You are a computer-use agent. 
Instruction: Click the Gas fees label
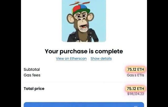pyautogui.click(x=32, y=75)
